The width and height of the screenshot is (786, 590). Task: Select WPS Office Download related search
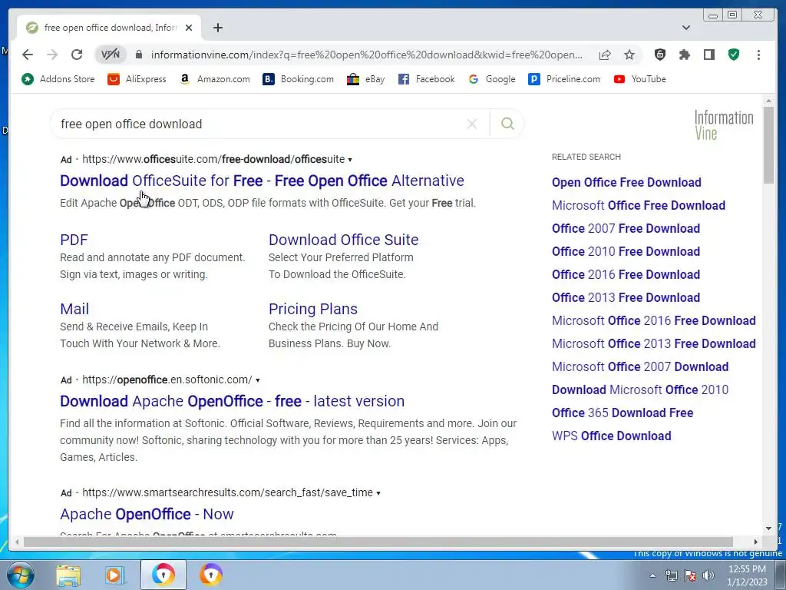pyautogui.click(x=612, y=436)
